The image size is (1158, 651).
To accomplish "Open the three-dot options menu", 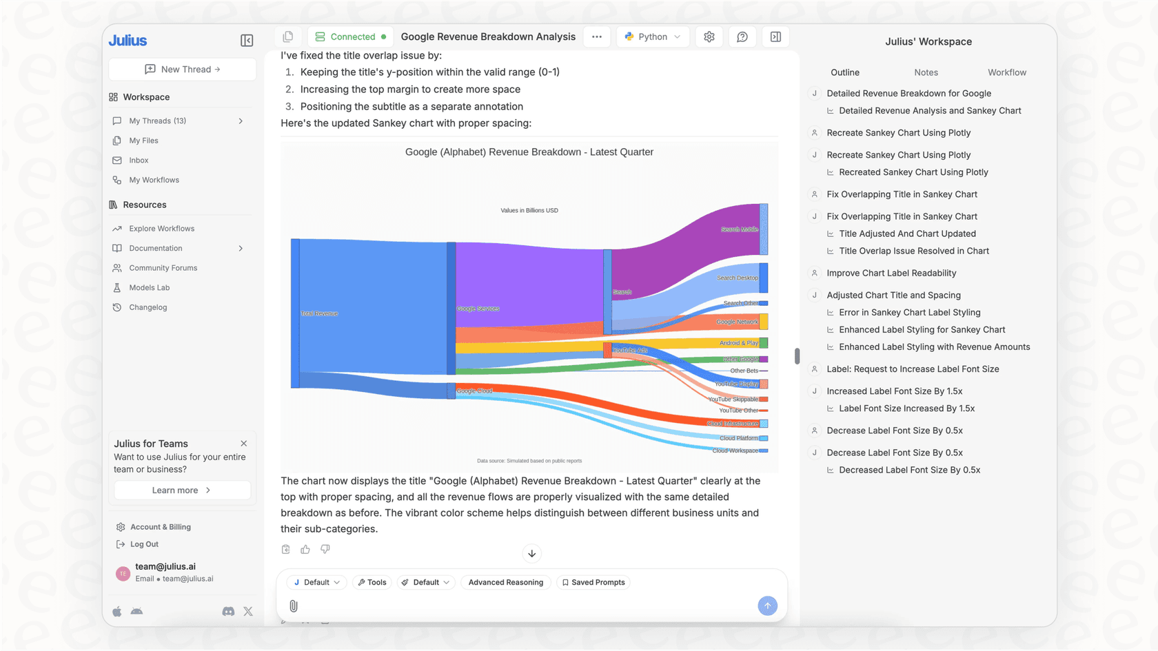I will (597, 37).
